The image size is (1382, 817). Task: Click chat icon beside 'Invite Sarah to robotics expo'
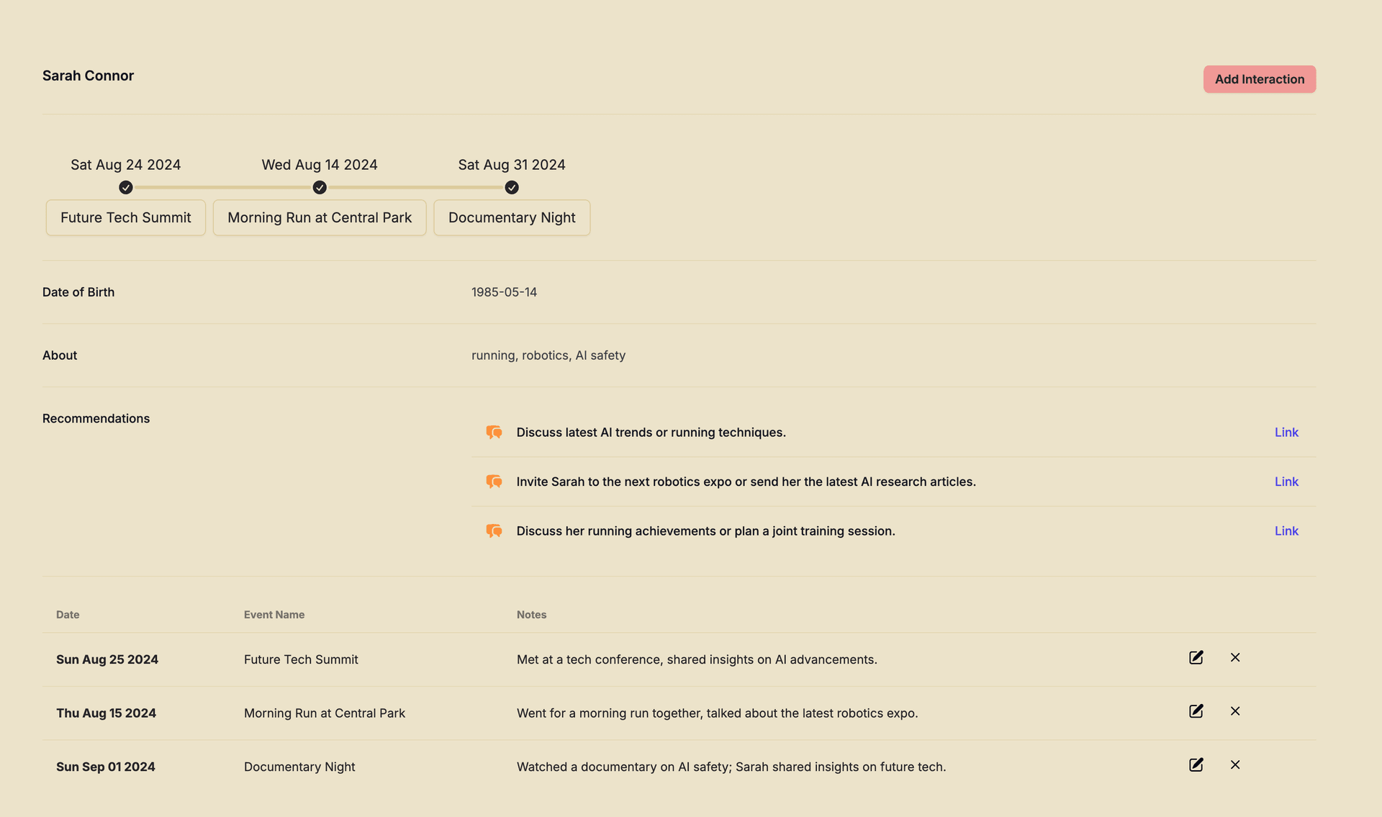click(494, 482)
